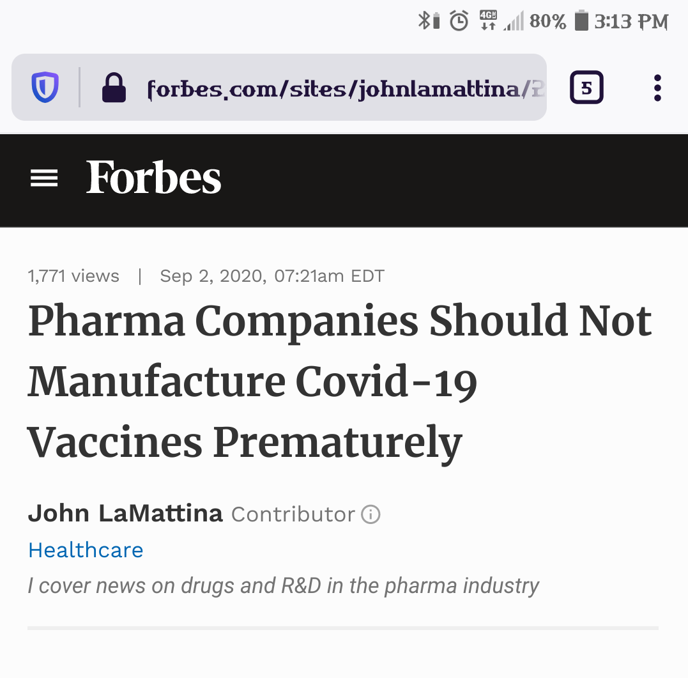Open the Forbes hamburger navigation menu

(44, 178)
